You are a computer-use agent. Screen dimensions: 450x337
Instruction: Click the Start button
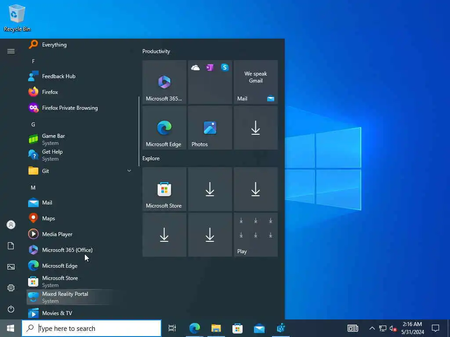11,328
